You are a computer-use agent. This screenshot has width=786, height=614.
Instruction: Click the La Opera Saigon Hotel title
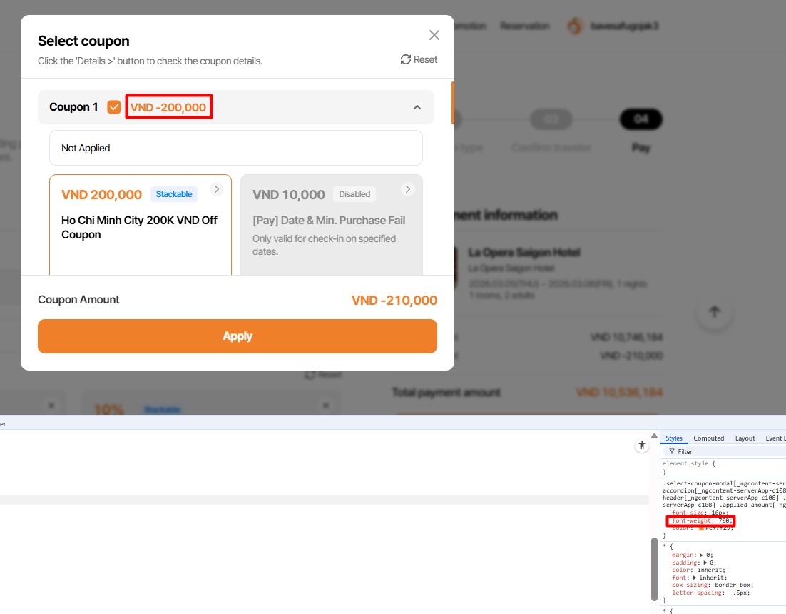pos(524,252)
